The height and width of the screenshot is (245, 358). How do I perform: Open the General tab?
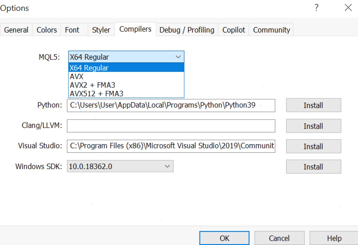coord(16,30)
